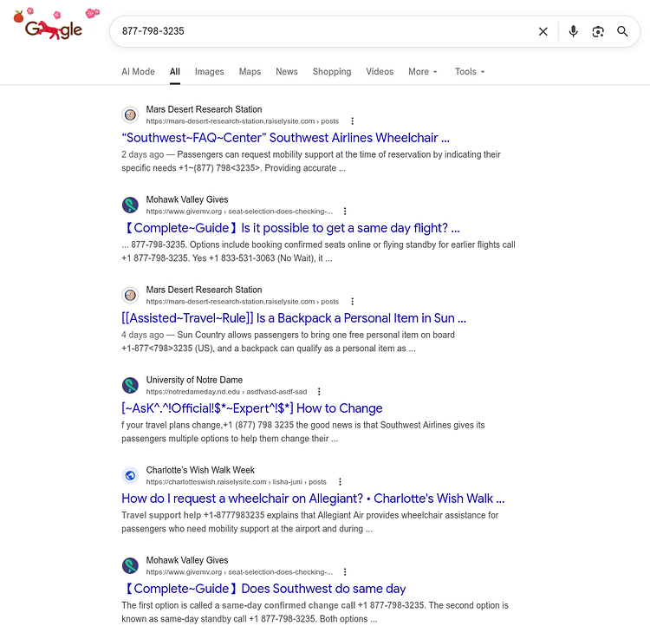Open the Southwest Airlines Wheelchair result link
650x639 pixels.
click(x=286, y=138)
